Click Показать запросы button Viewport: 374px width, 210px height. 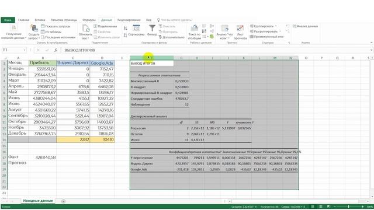(x=56, y=26)
